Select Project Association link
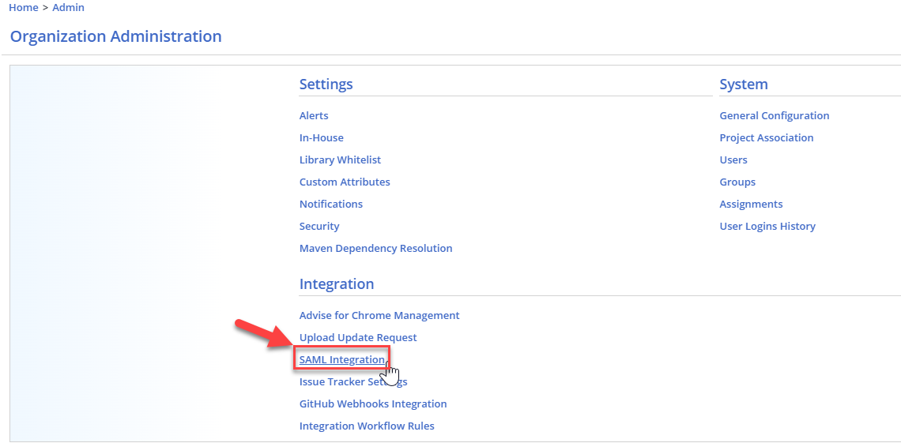The width and height of the screenshot is (901, 443). tap(766, 137)
